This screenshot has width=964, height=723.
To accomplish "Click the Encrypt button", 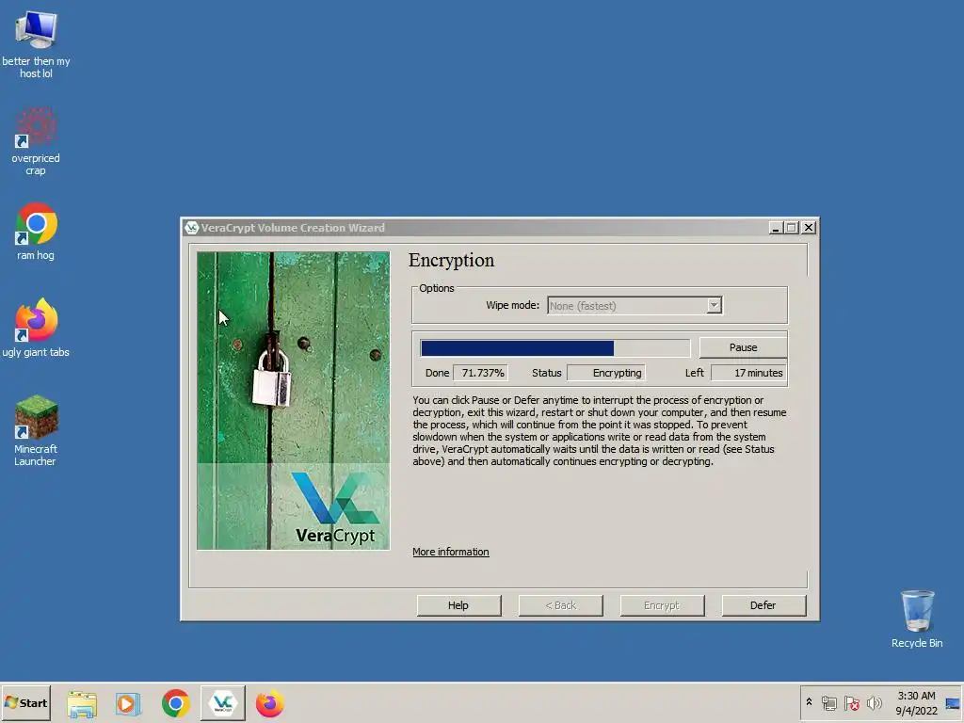I will coord(662,605).
